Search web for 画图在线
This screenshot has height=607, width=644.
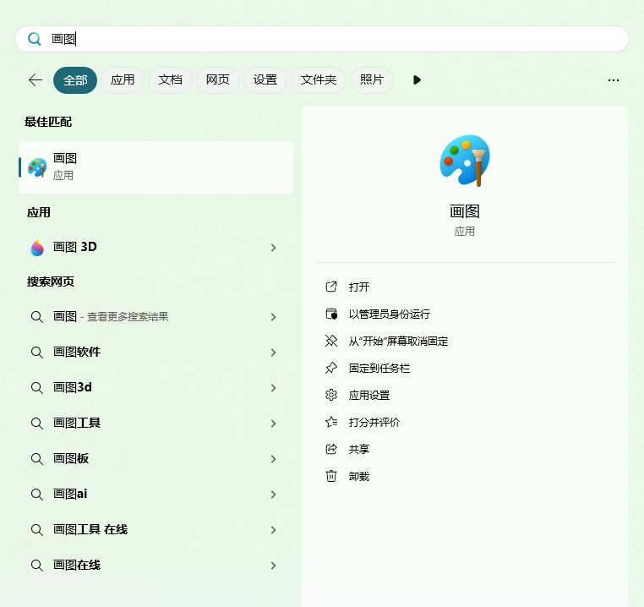click(x=156, y=565)
